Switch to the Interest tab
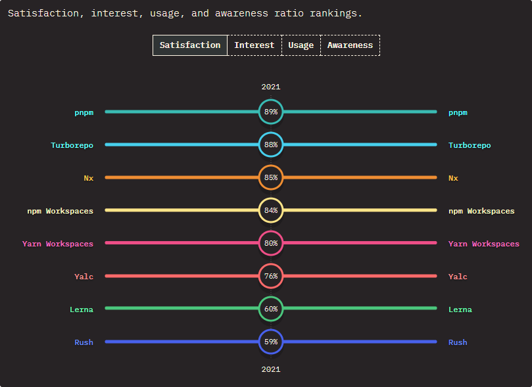The width and height of the screenshot is (532, 387). pyautogui.click(x=254, y=45)
